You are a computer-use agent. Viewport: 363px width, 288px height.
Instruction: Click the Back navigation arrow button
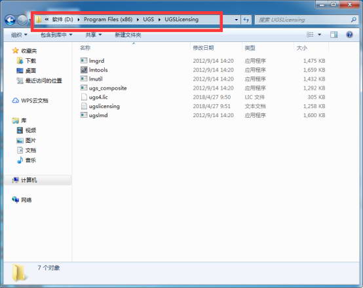[x=10, y=20]
